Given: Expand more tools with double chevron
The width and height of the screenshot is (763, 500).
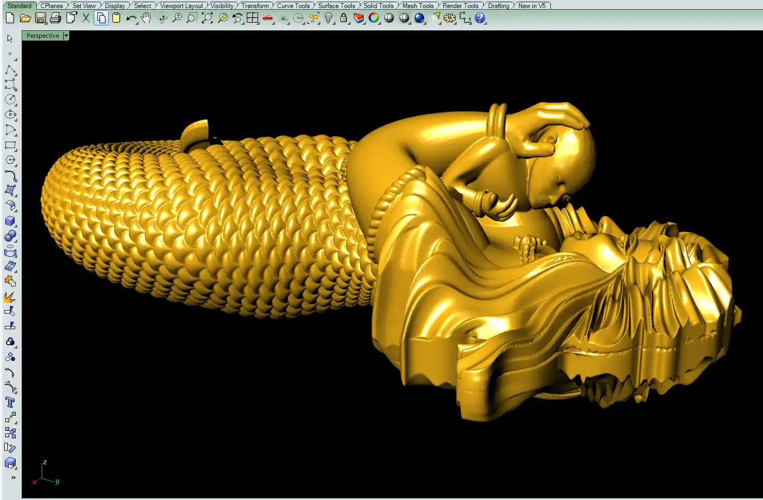Looking at the screenshot, I should (x=13, y=478).
